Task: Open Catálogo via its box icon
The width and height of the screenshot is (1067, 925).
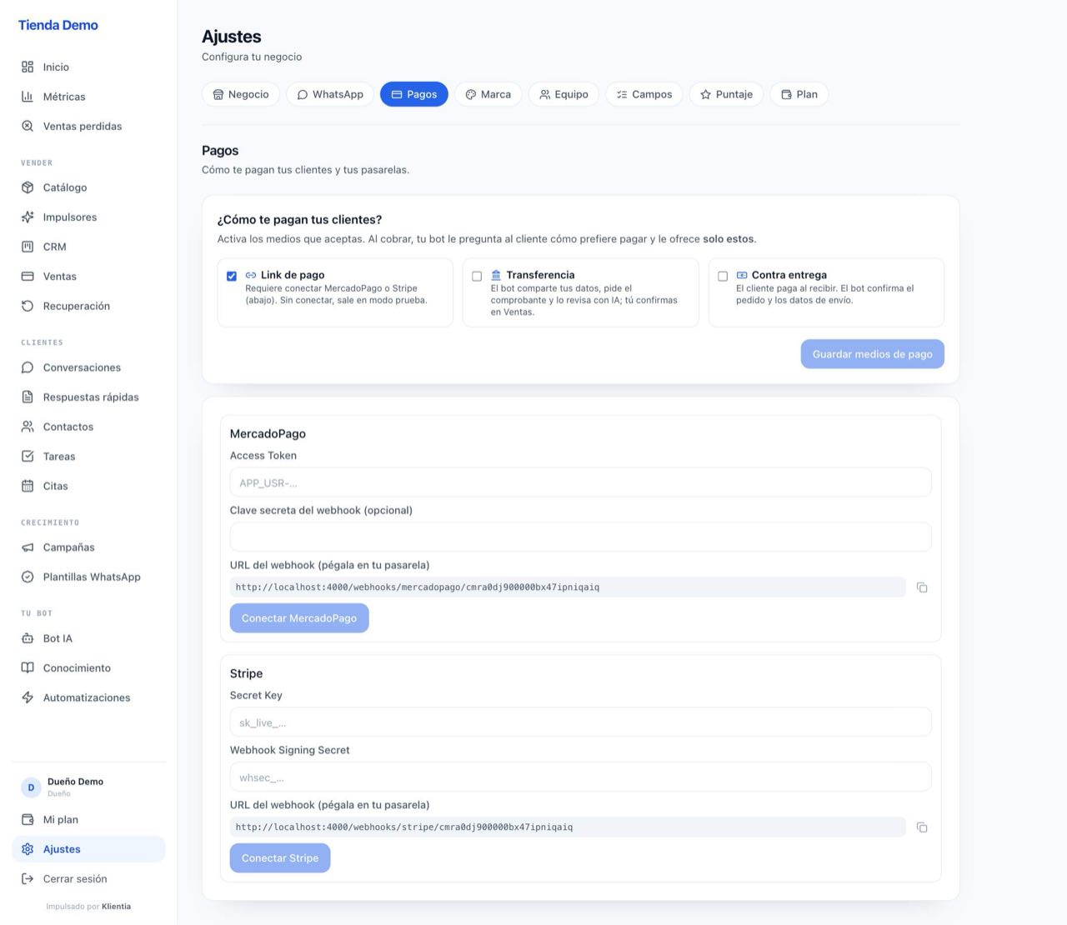Action: click(x=28, y=187)
